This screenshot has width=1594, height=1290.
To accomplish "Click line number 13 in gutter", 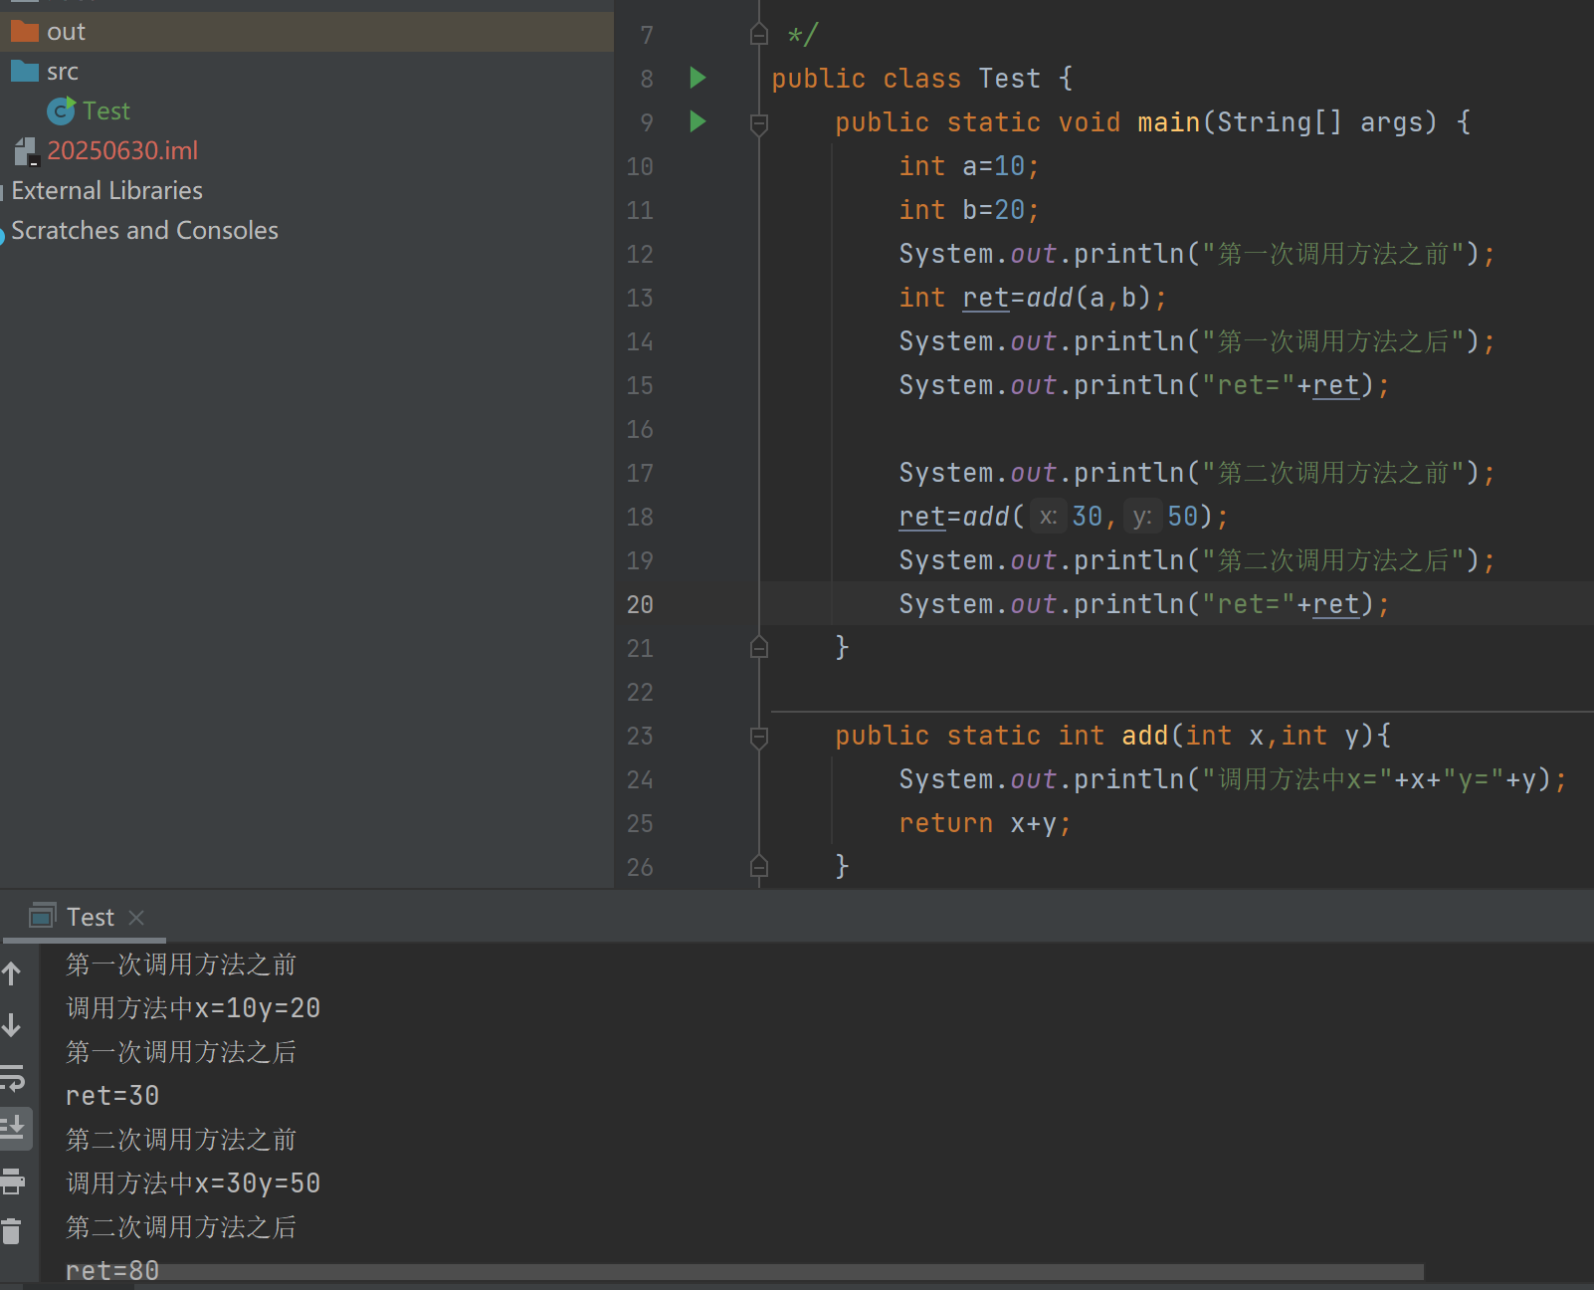I will pyautogui.click(x=640, y=298).
